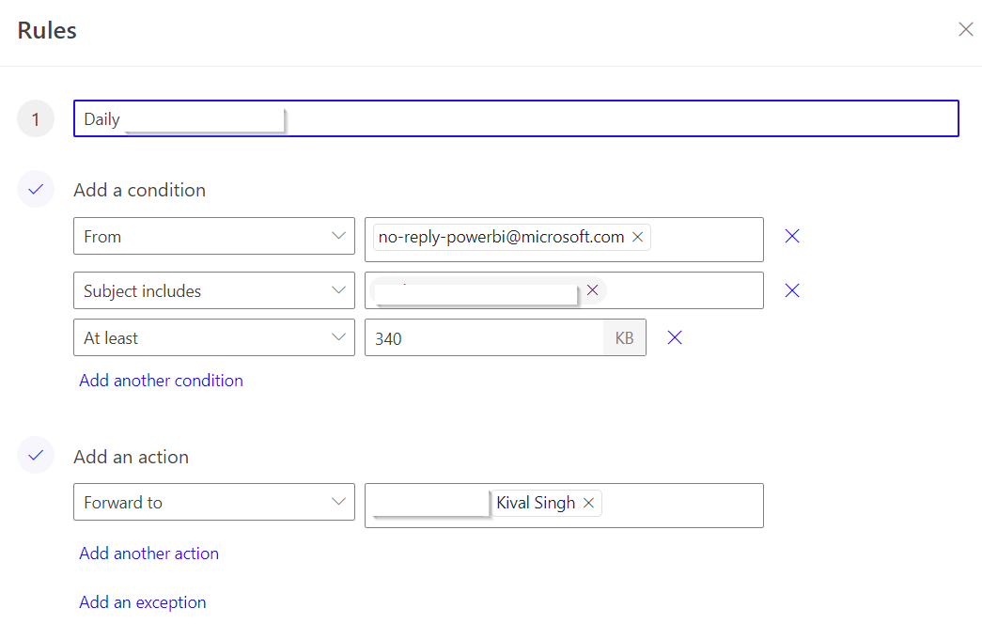
Task: Click the action step checkmark circle
Action: (x=36, y=456)
